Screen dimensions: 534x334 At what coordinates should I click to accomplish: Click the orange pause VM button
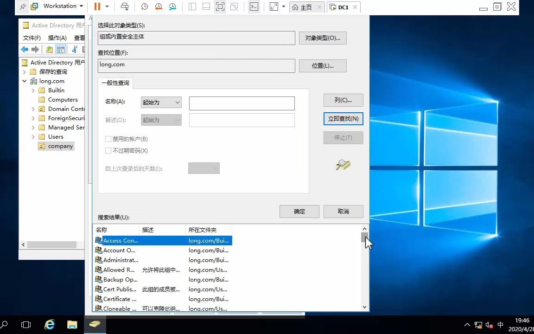coord(97,6)
